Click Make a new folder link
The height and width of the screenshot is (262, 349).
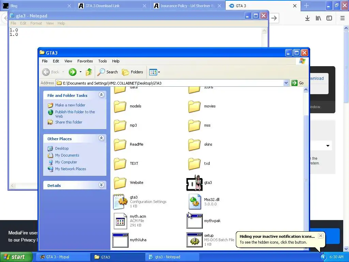point(70,105)
